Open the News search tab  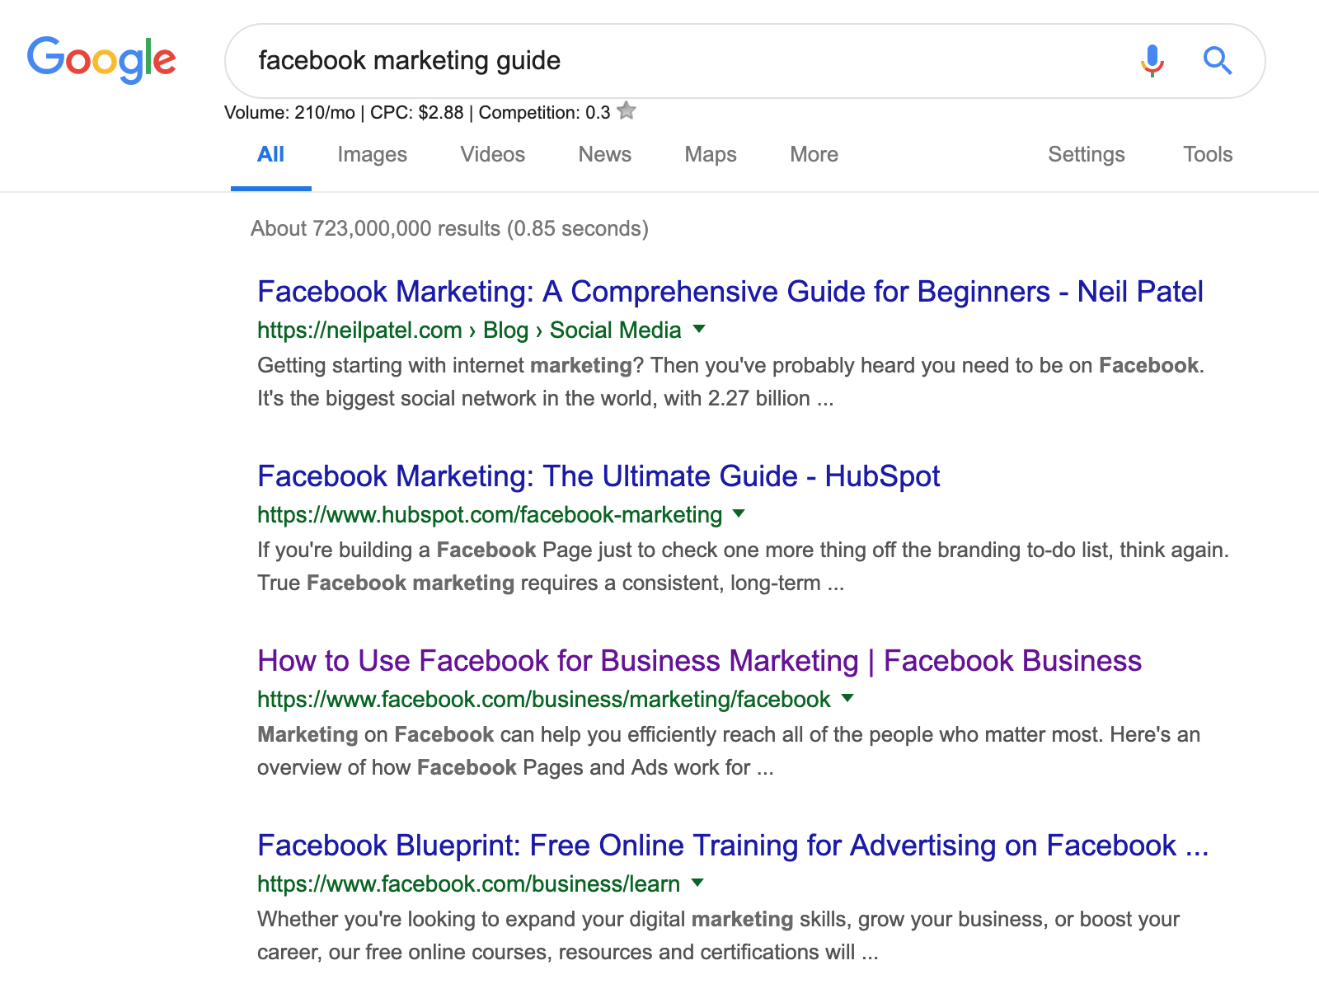604,154
